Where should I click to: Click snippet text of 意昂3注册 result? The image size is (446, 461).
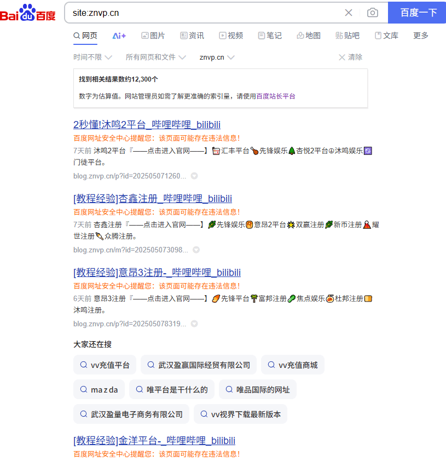(223, 304)
